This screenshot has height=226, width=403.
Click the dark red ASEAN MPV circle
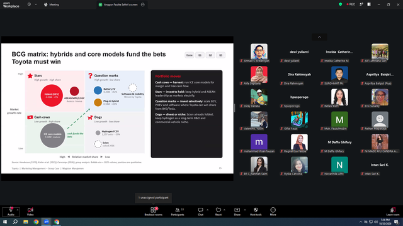point(74,91)
